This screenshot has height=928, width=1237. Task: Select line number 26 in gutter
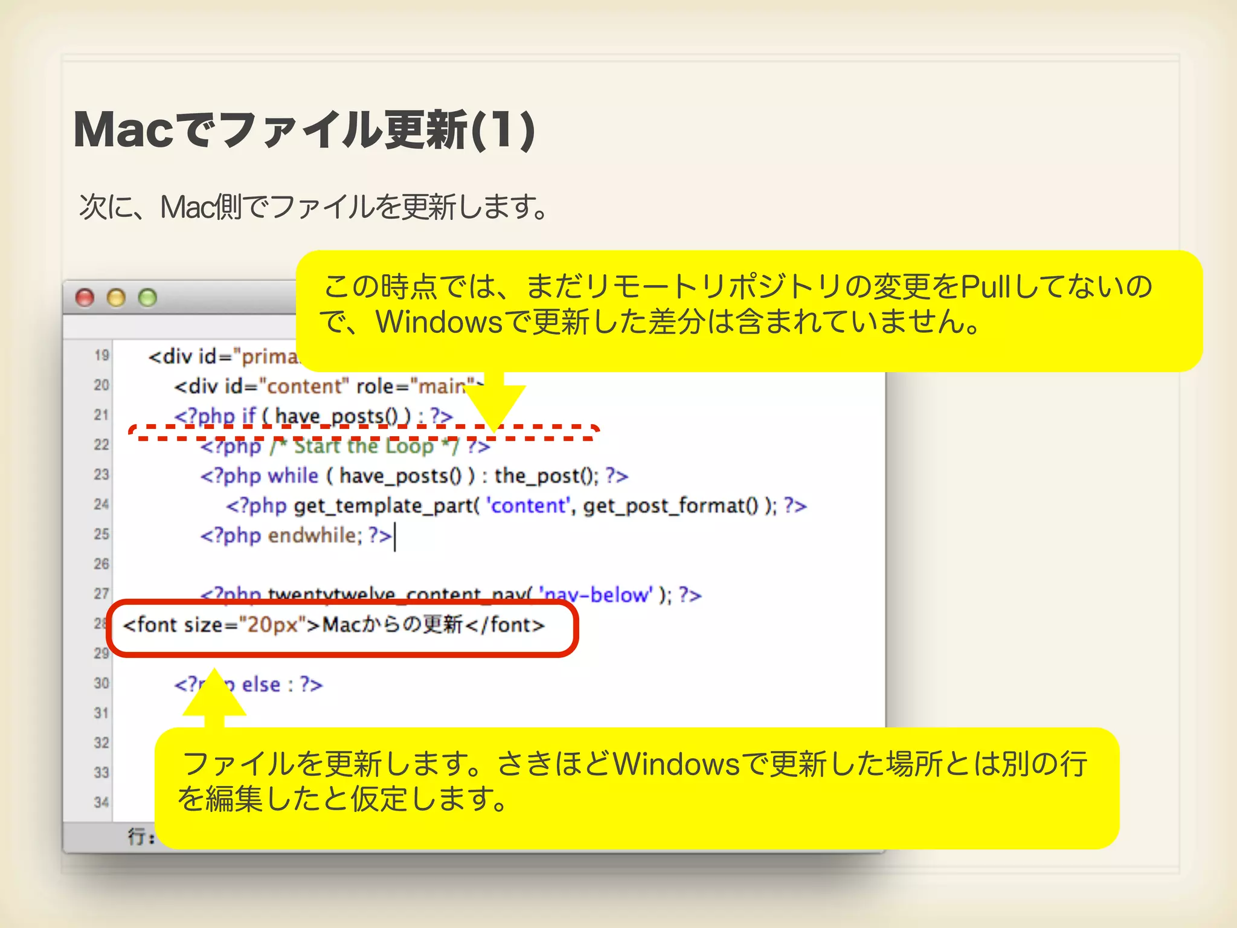click(101, 564)
